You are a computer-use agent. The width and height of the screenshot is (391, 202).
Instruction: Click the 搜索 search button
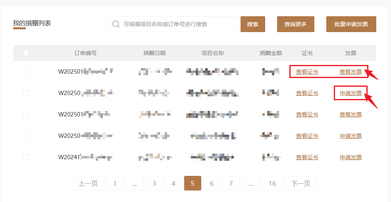252,24
